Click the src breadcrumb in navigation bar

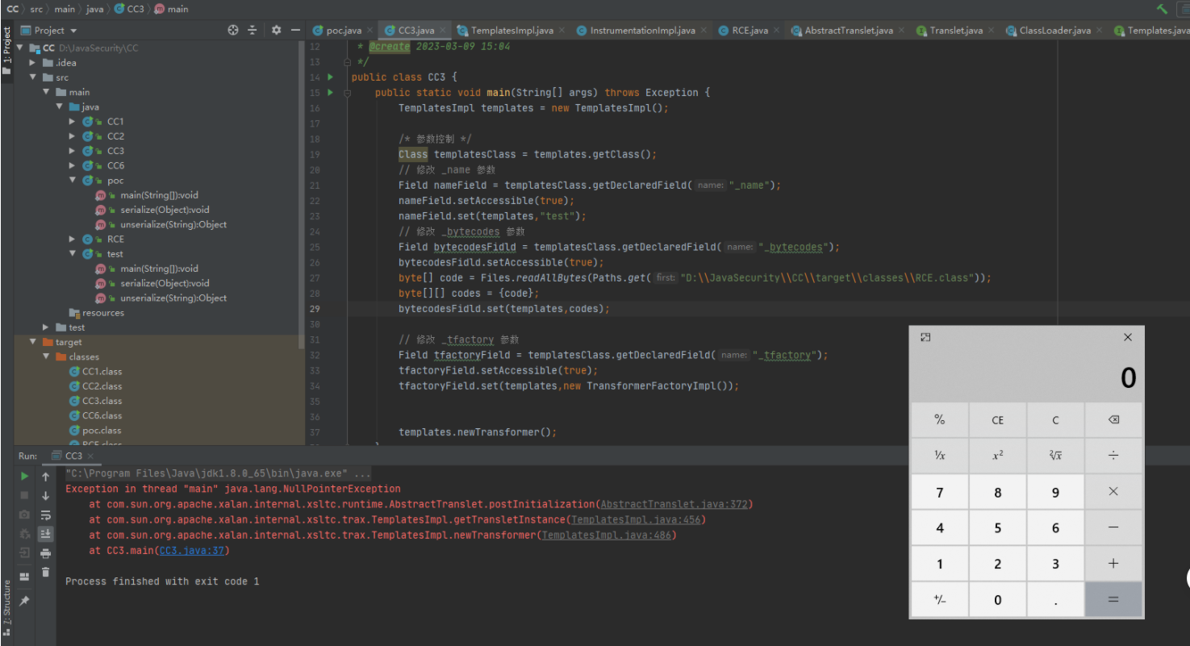click(36, 9)
